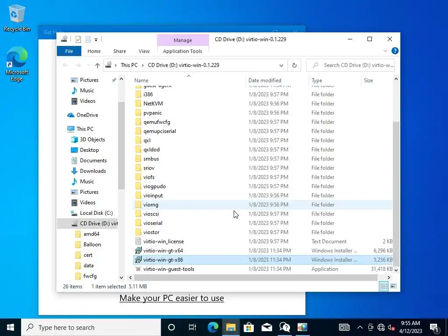Select fwcfg folder in navigation tree
Viewport: 448px width, 336px height.
point(85,276)
